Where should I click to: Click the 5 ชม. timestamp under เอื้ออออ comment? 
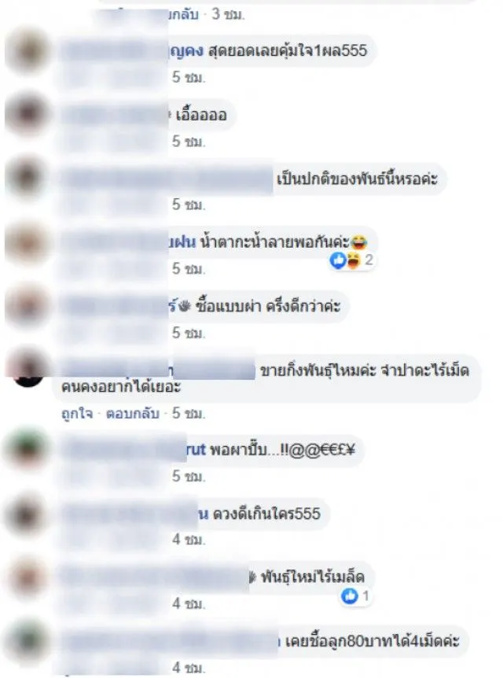point(188,141)
